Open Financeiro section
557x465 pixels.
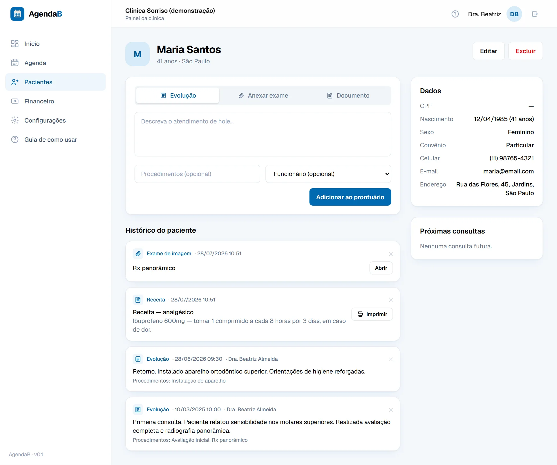tap(55, 101)
